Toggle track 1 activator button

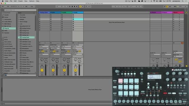pos(42,70)
